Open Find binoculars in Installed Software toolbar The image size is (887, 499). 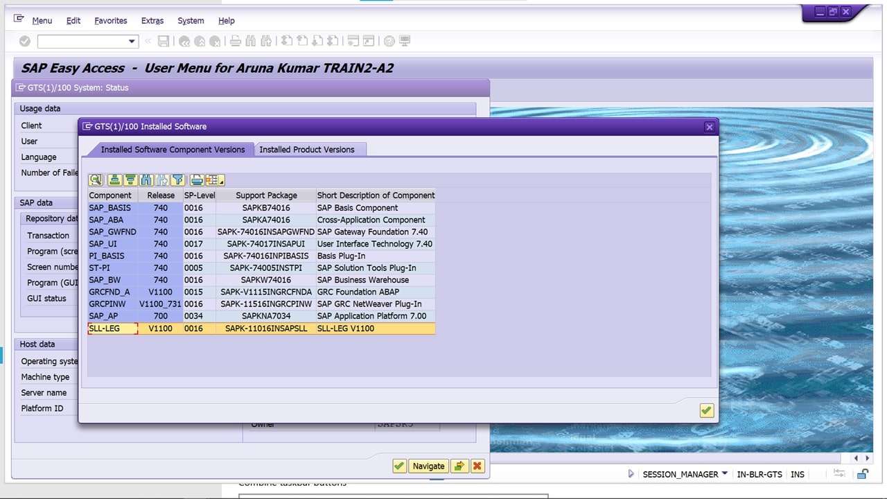146,180
